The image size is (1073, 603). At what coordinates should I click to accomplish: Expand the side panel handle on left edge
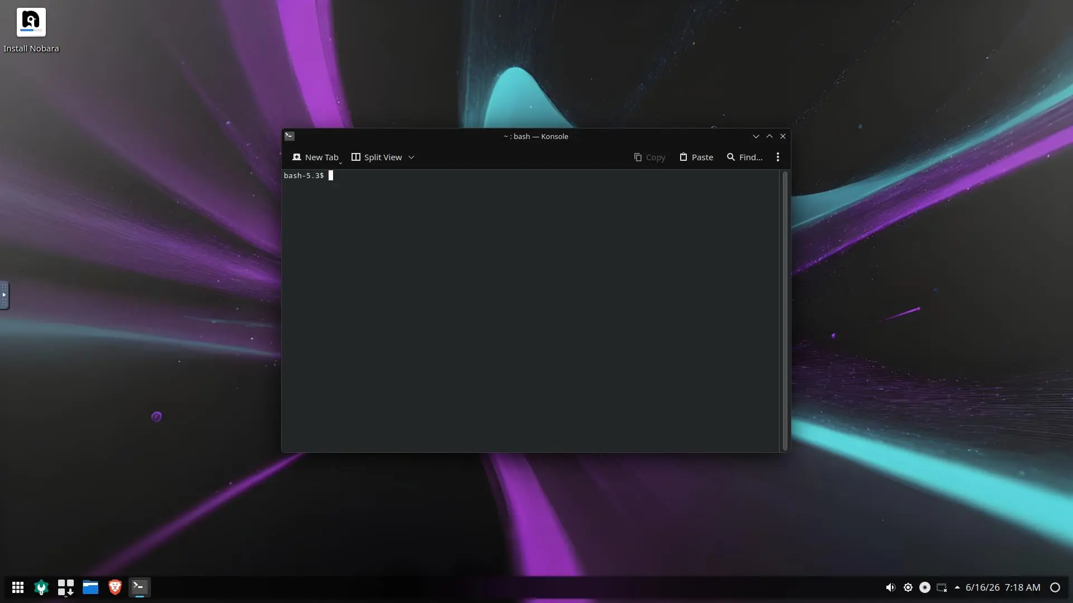[4, 295]
